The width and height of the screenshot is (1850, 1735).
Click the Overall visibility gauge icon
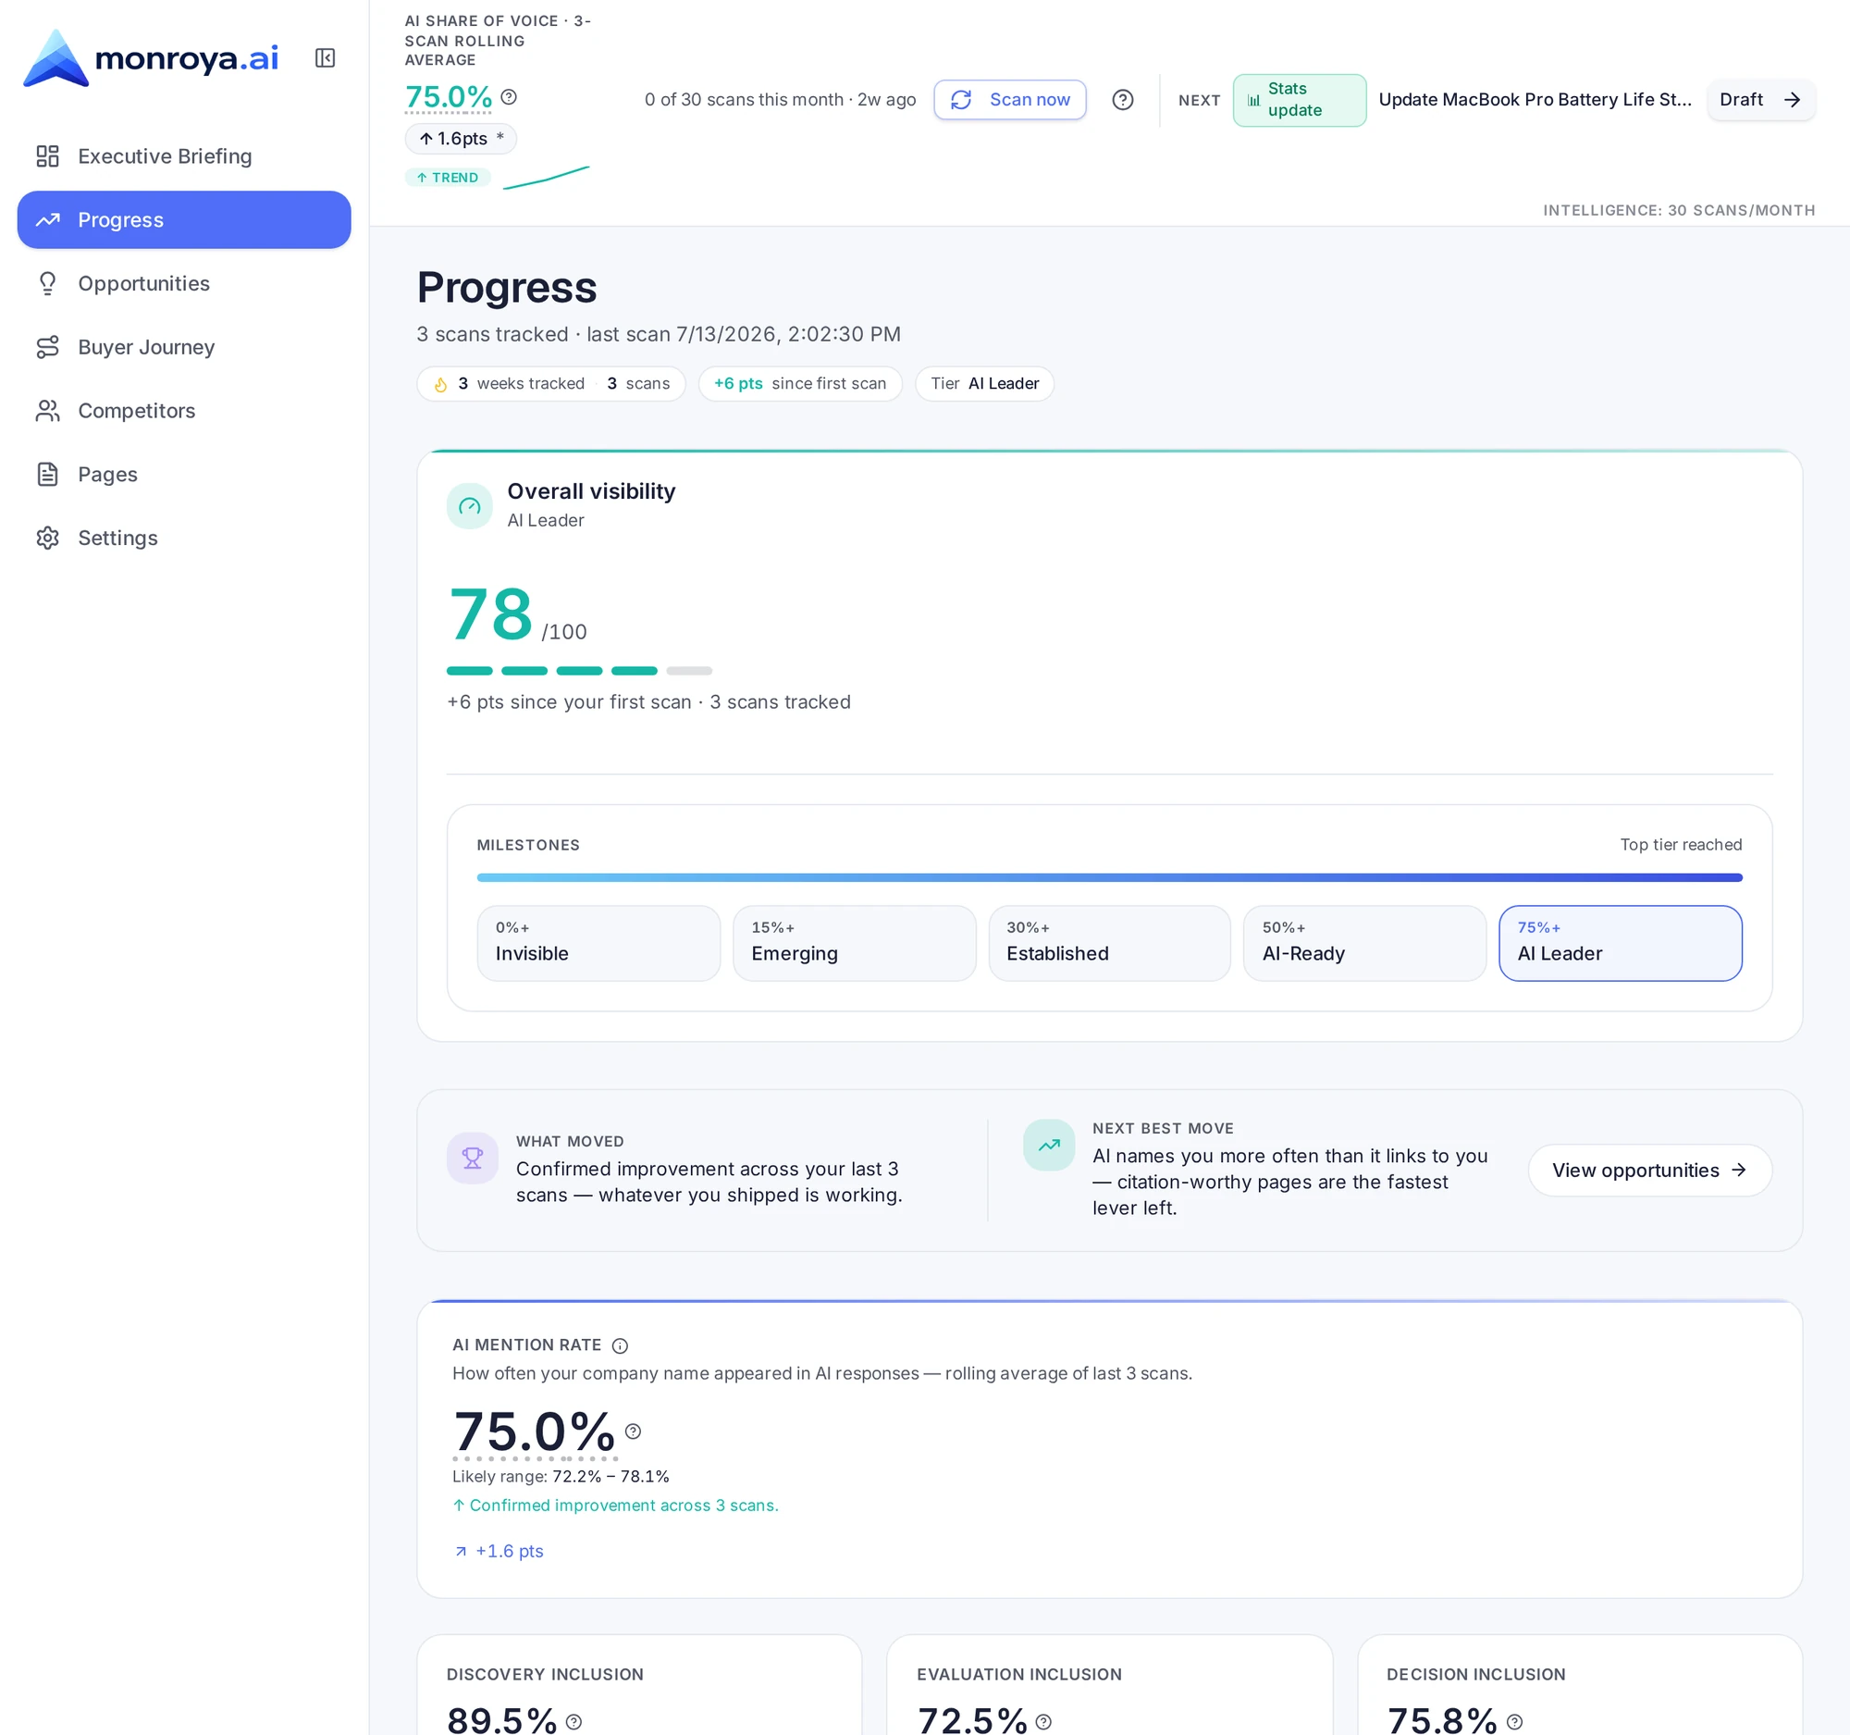point(470,506)
